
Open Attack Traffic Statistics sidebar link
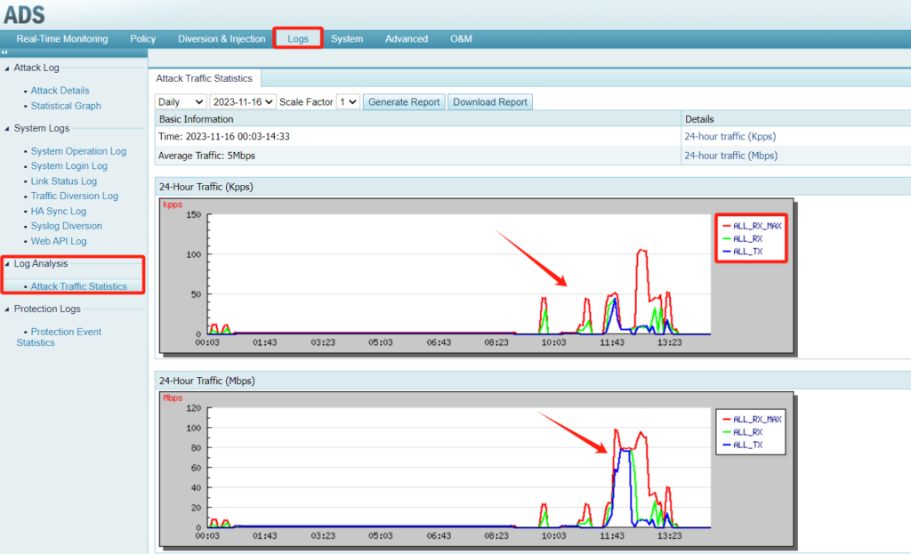tap(78, 286)
